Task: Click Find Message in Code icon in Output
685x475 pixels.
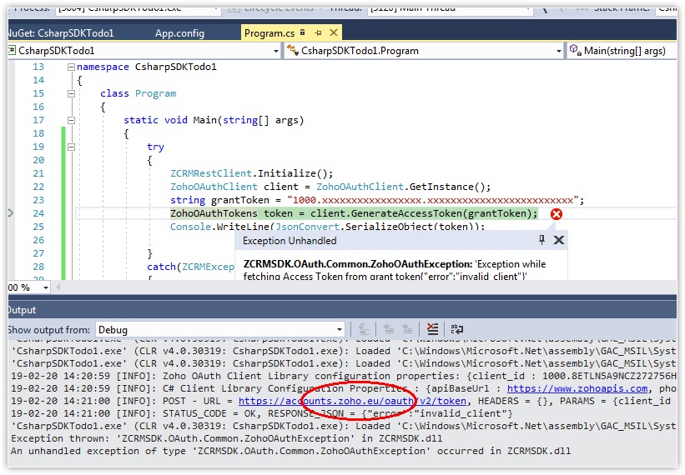Action: [364, 329]
